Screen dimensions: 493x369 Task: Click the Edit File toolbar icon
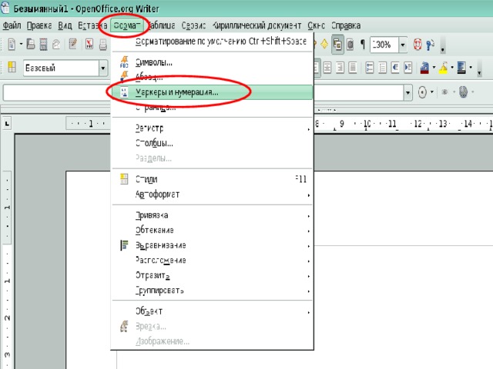click(x=73, y=45)
